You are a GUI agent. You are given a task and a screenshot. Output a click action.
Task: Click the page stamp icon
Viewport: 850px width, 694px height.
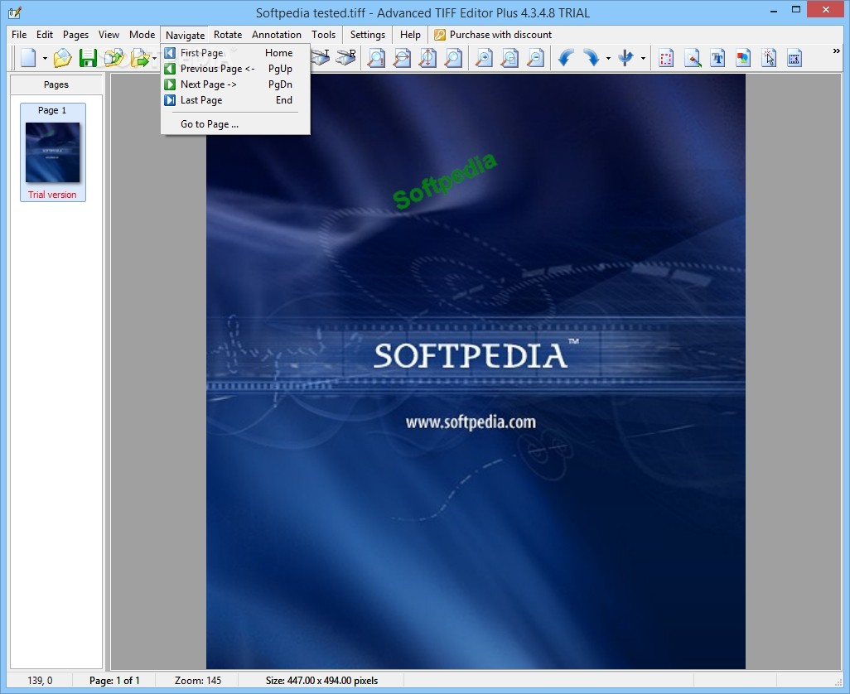(x=794, y=57)
